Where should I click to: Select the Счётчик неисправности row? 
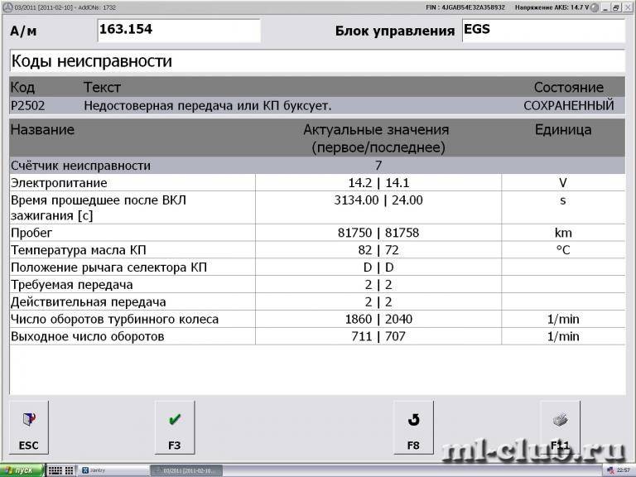pos(317,166)
